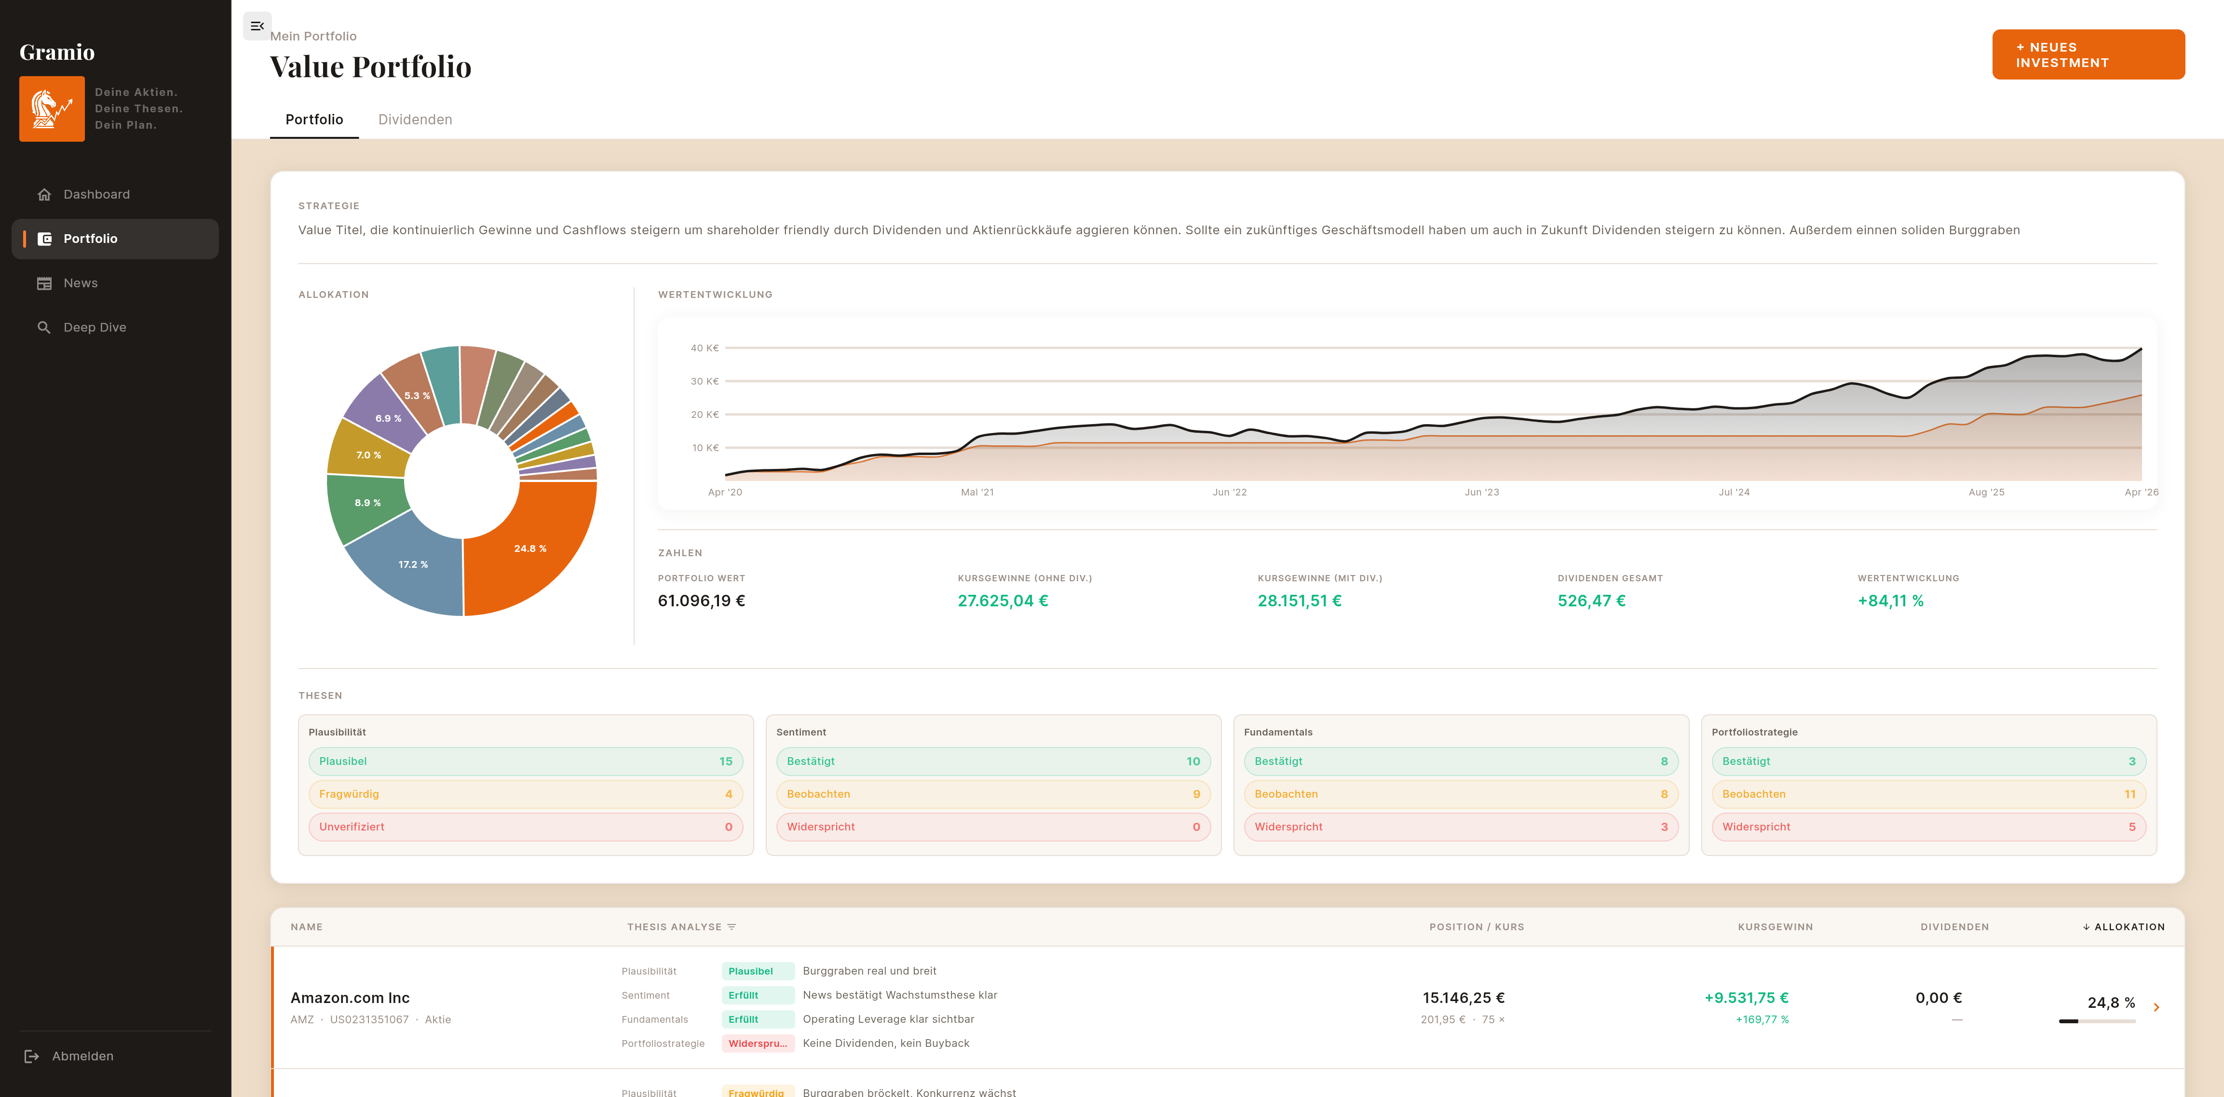Click the Mein Portfolio breadcrumb

pos(313,36)
